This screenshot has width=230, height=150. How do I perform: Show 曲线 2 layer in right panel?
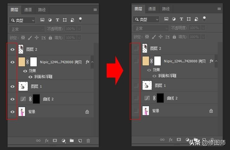click(x=136, y=98)
